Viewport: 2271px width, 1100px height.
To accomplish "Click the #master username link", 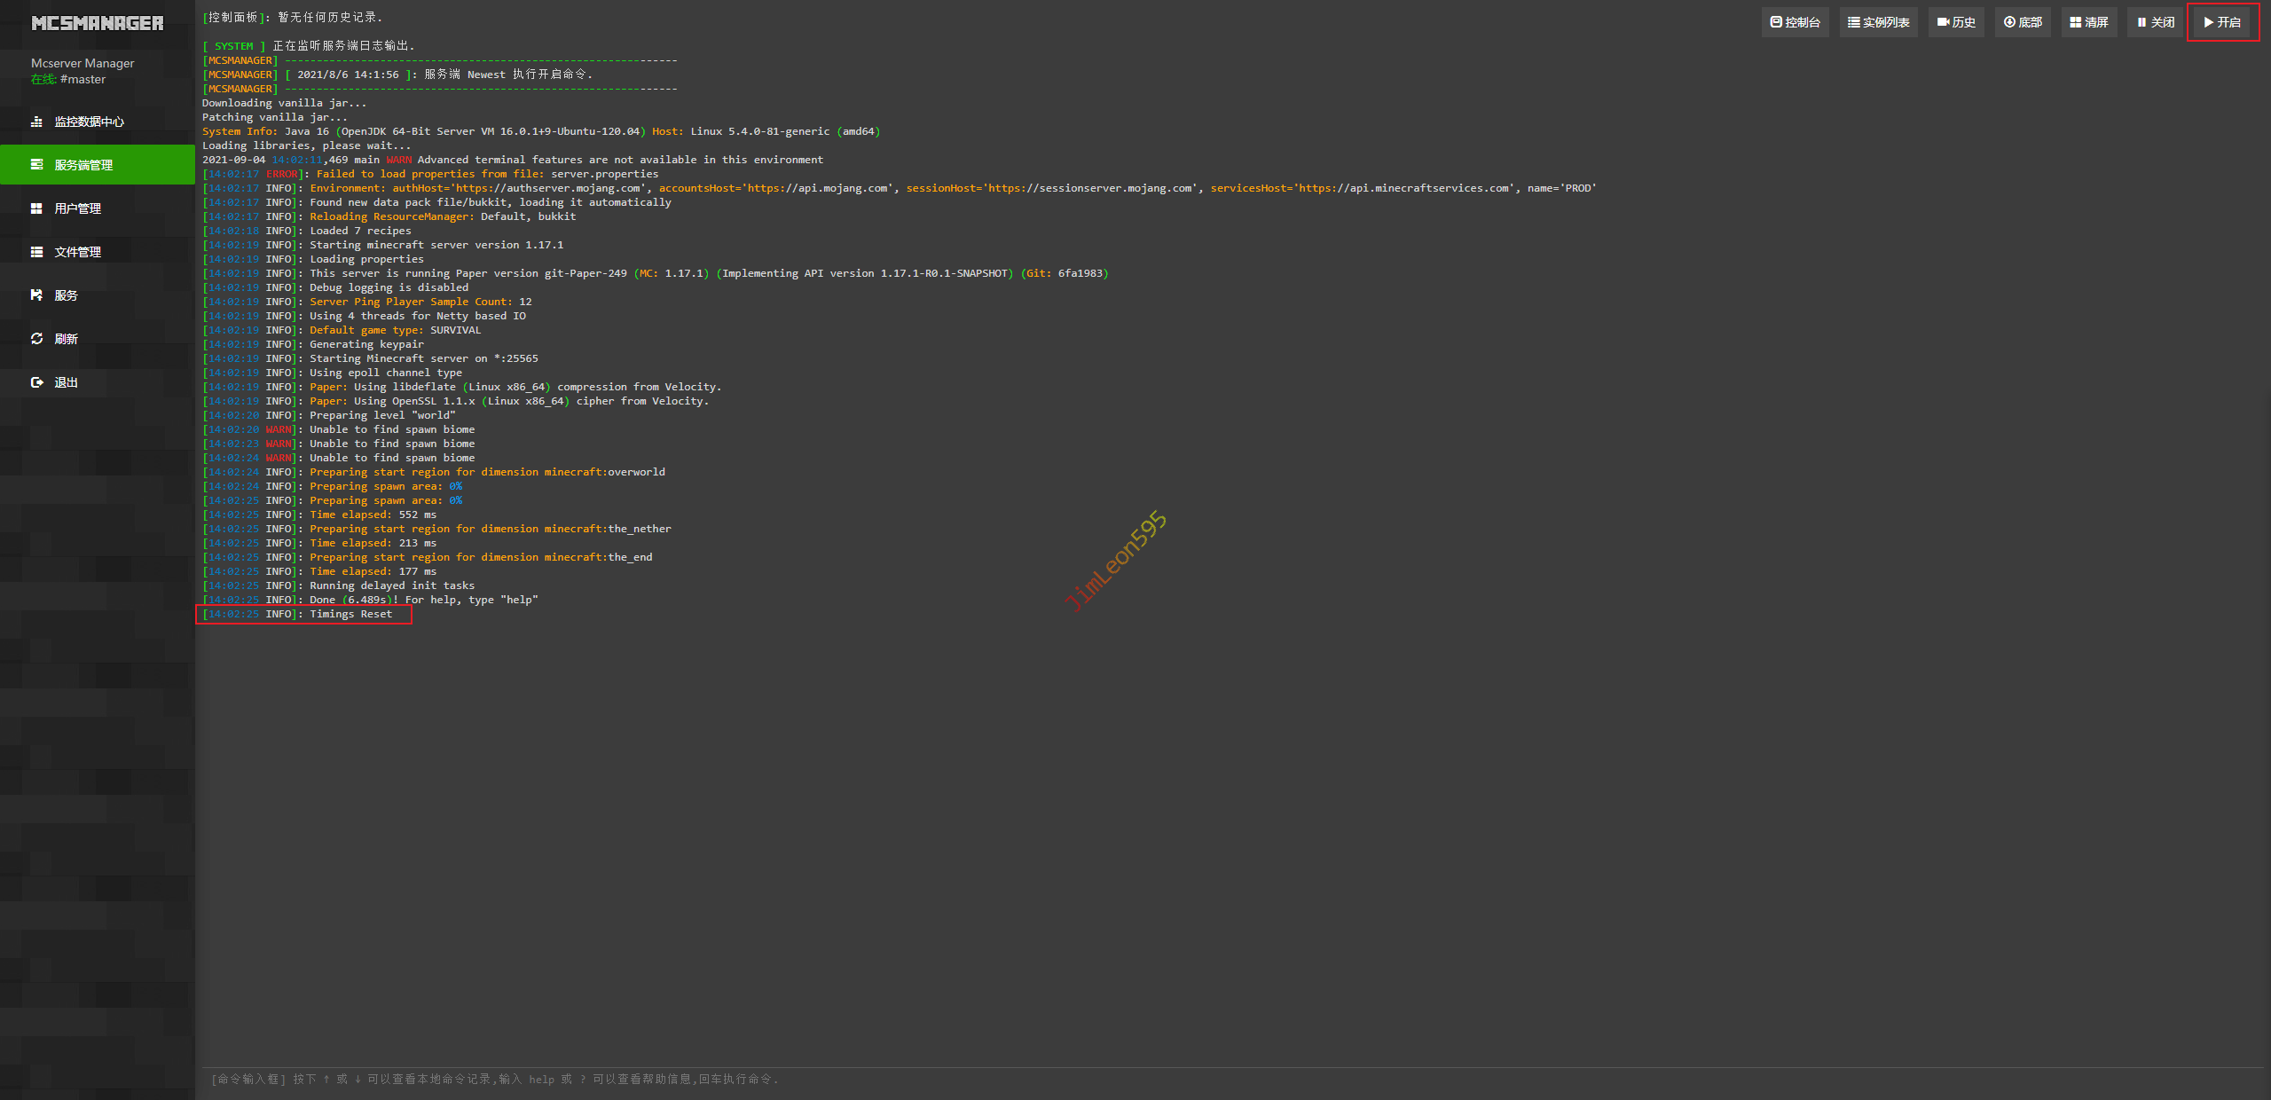I will pyautogui.click(x=83, y=80).
